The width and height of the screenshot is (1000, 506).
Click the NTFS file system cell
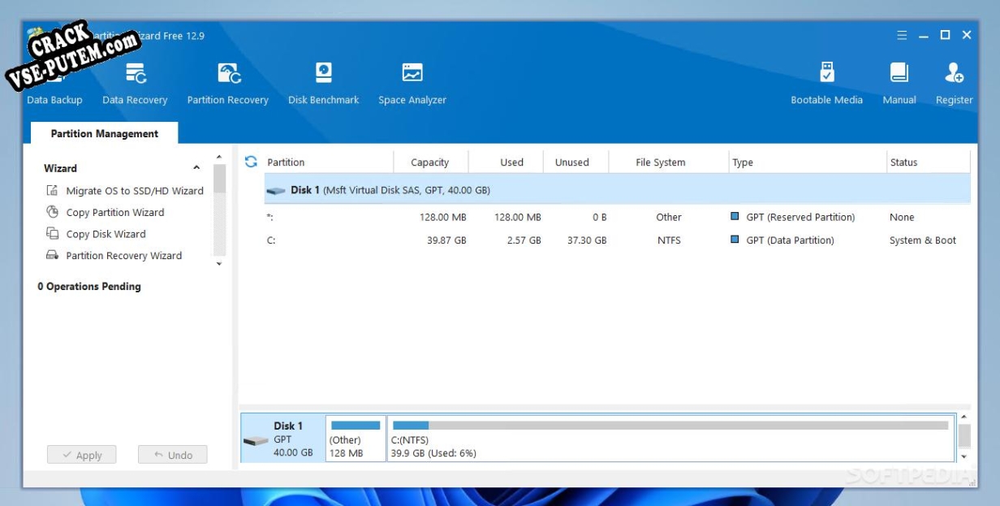pyautogui.click(x=669, y=240)
